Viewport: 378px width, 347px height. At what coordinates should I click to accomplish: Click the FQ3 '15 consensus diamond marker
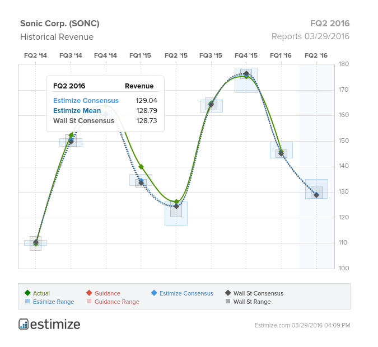[x=211, y=105]
